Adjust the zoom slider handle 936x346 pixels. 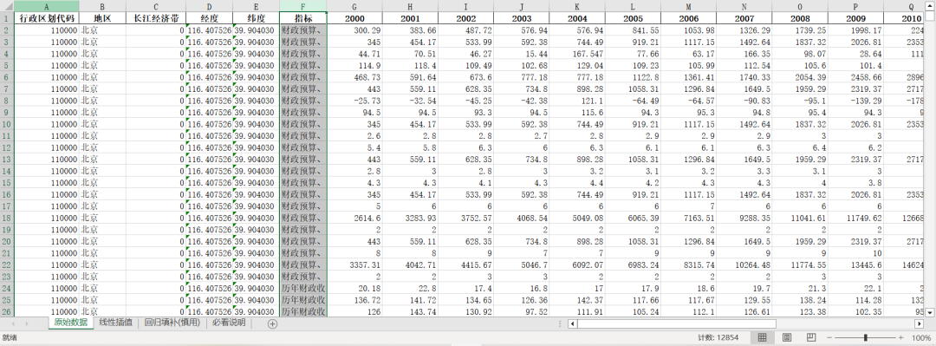[866, 338]
